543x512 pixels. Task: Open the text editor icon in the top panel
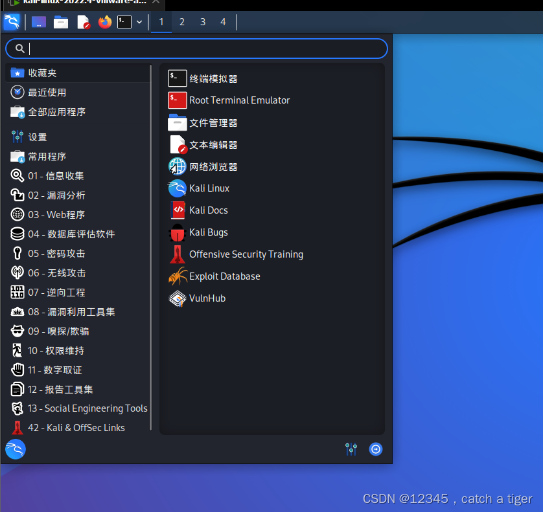coord(83,22)
